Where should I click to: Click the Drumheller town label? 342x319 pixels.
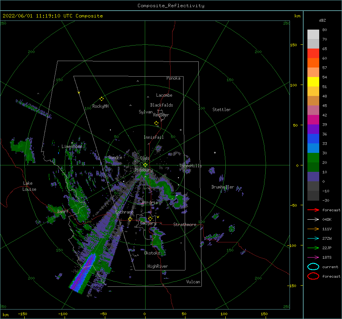(223, 187)
